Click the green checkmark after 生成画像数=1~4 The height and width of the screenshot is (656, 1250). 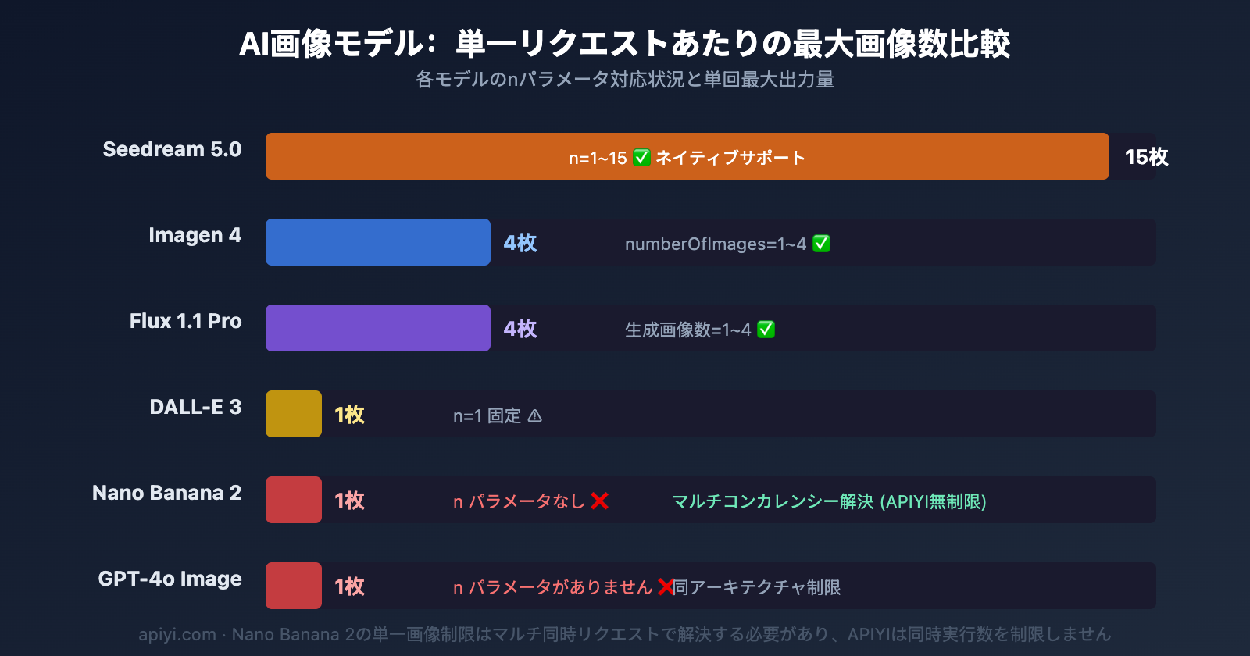[766, 330]
